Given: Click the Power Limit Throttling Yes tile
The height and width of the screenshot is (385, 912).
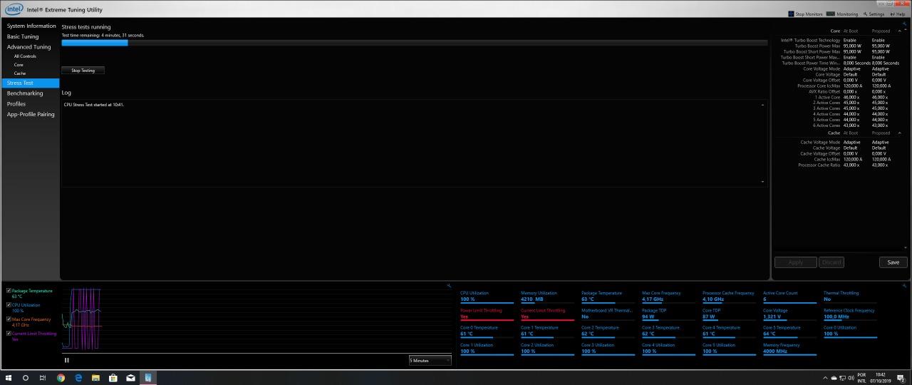Looking at the screenshot, I should tap(487, 314).
